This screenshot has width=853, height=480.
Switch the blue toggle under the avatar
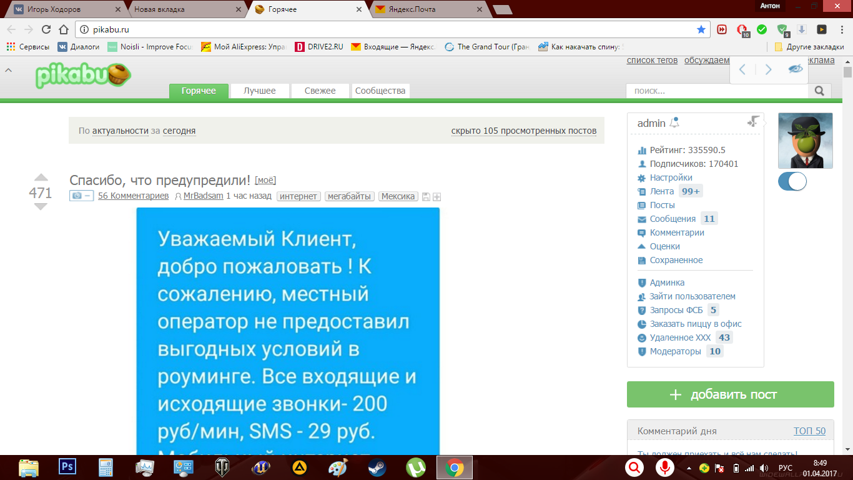tap(792, 182)
